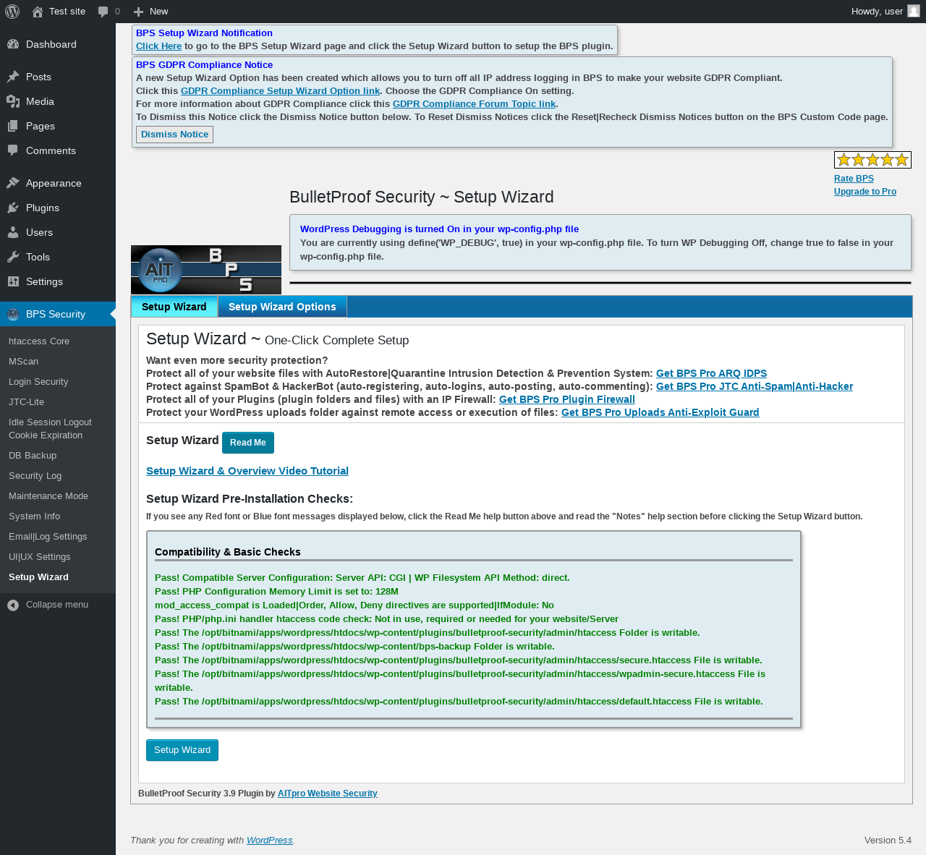Click the AITpro BPS logo banner
This screenshot has height=855, width=926.
coord(206,270)
